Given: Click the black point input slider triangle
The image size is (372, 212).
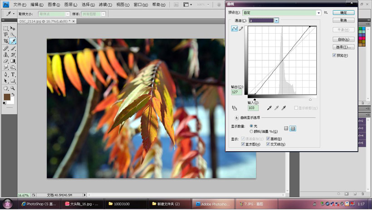Looking at the screenshot, I should [x=255, y=99].
